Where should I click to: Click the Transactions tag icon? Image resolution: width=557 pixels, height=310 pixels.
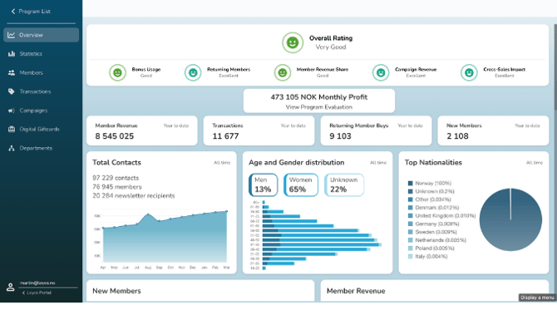12,91
